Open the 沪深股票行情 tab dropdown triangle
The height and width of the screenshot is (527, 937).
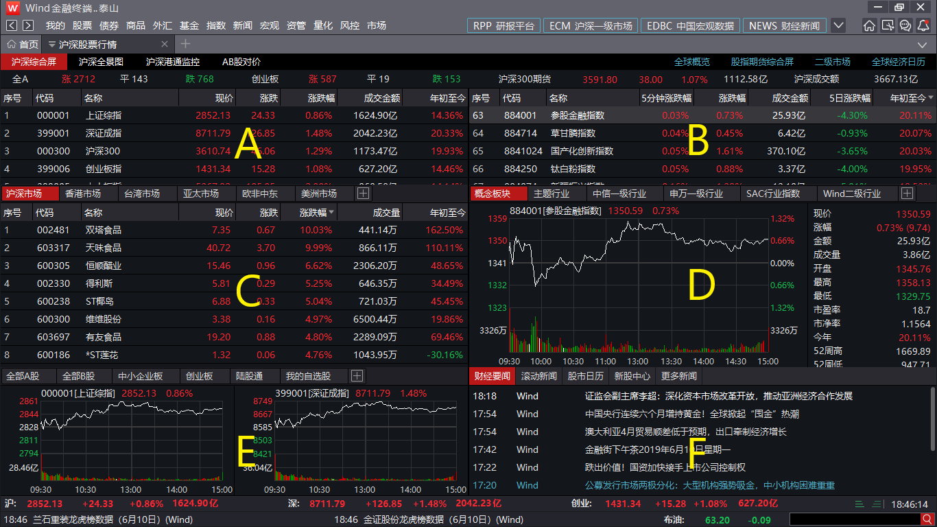[51, 45]
